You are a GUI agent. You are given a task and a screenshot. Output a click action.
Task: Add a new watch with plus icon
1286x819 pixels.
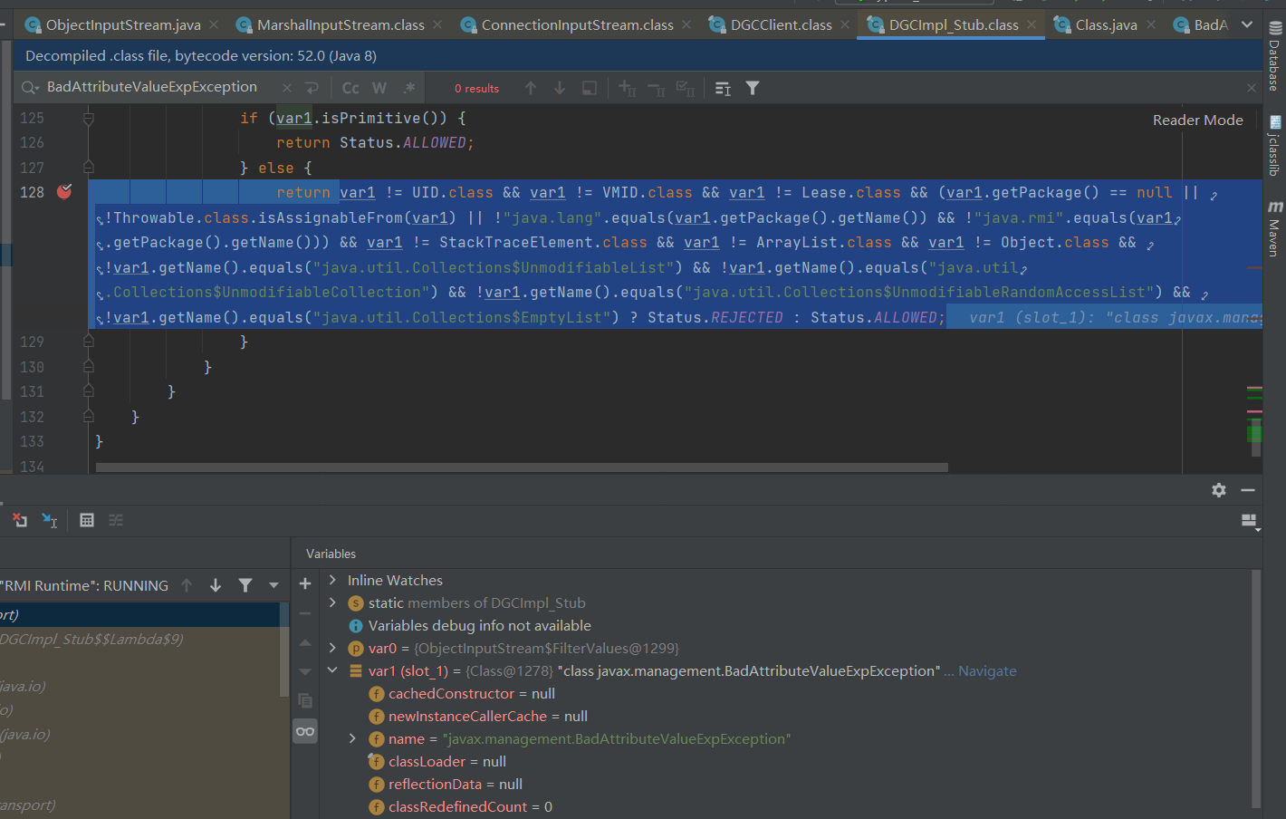pyautogui.click(x=305, y=583)
